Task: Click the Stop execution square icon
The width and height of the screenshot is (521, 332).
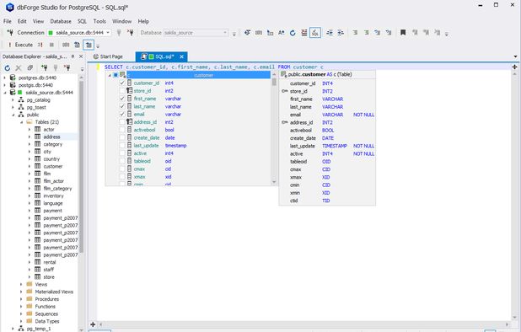Action: pyautogui.click(x=51, y=45)
